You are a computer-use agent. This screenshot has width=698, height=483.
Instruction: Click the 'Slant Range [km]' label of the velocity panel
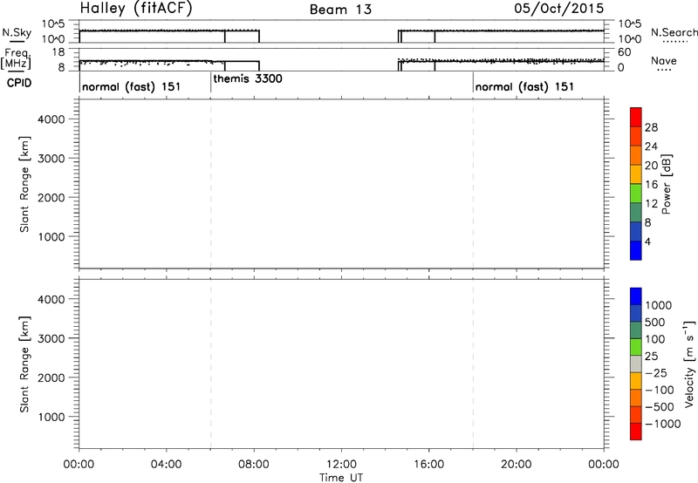(x=24, y=364)
